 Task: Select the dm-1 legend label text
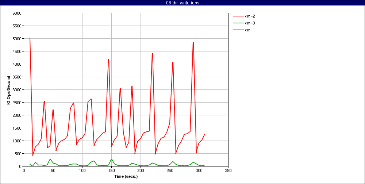(250, 30)
